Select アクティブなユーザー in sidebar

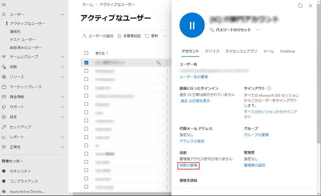[27, 24]
